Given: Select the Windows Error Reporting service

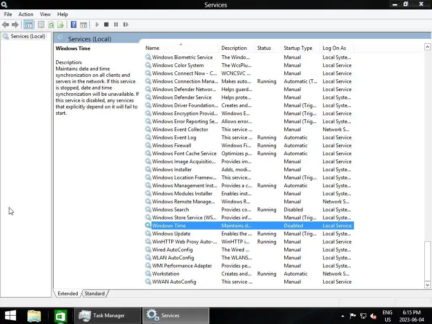Looking at the screenshot, I should 249,121.
